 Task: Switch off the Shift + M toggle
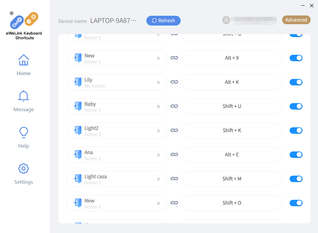tap(296, 179)
